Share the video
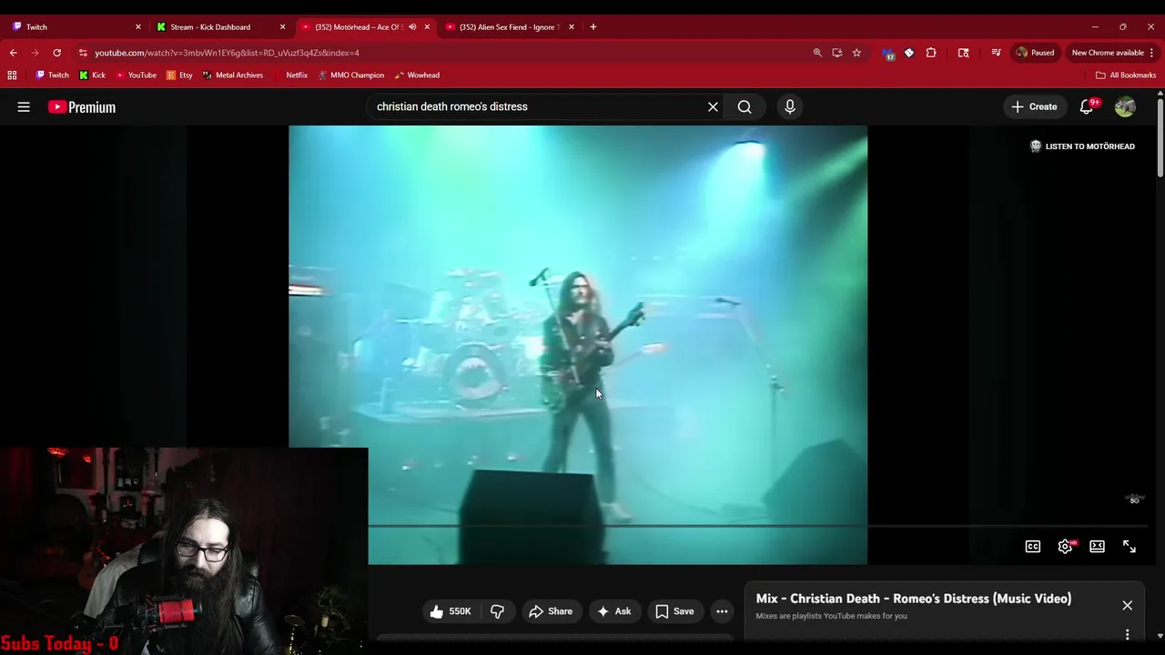 [x=551, y=611]
